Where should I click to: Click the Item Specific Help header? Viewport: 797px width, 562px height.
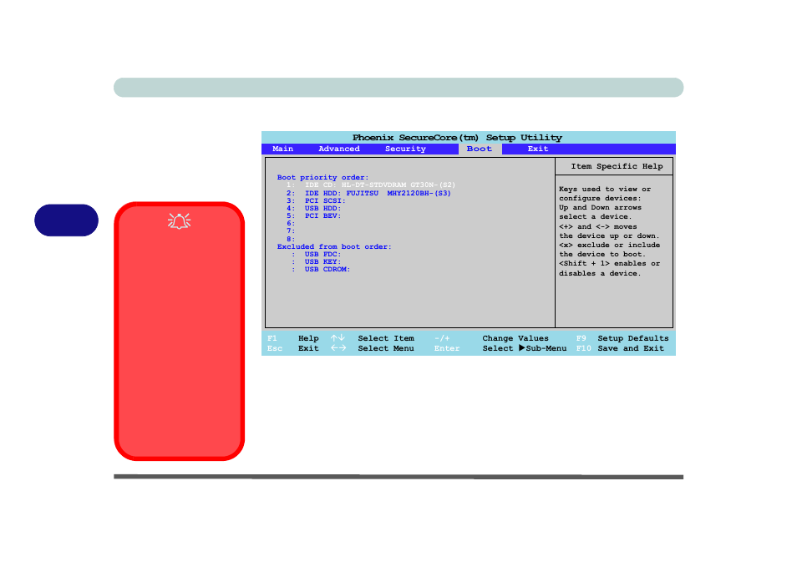[617, 167]
